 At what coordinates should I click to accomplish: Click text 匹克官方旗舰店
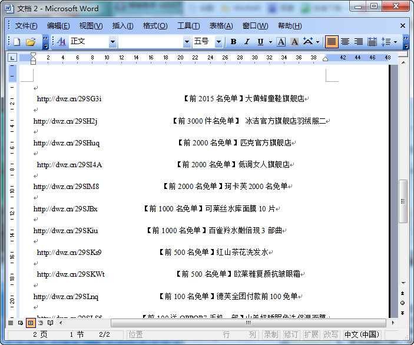pyautogui.click(x=266, y=143)
